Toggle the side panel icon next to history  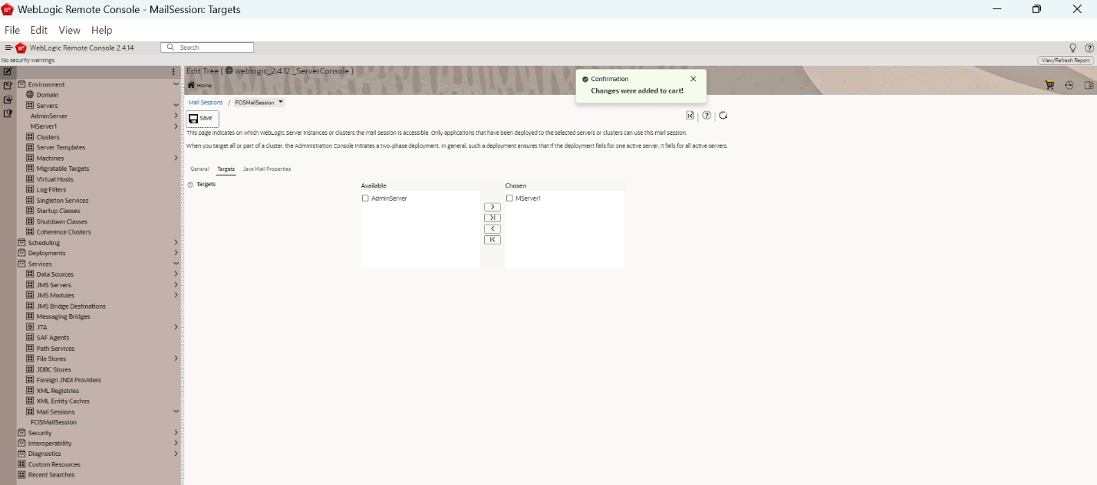[1089, 85]
